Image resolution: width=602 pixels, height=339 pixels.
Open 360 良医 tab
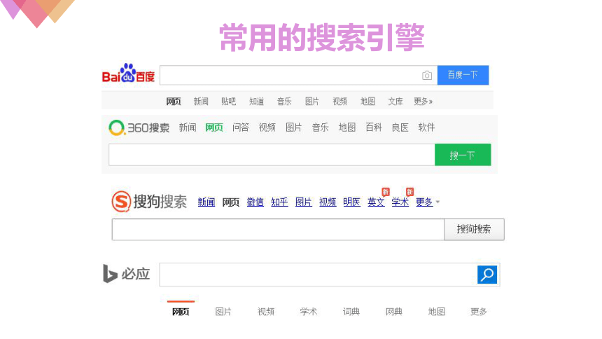click(400, 127)
